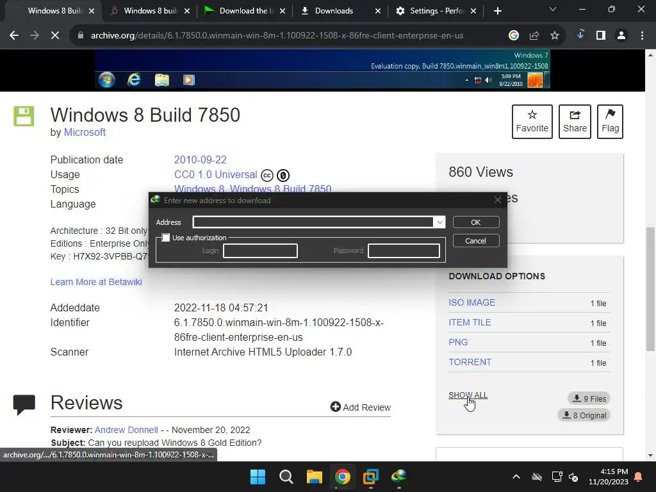Screen dimensions: 656x492
Task: Open the 2010-09-22 publication date link
Action: [x=200, y=160]
